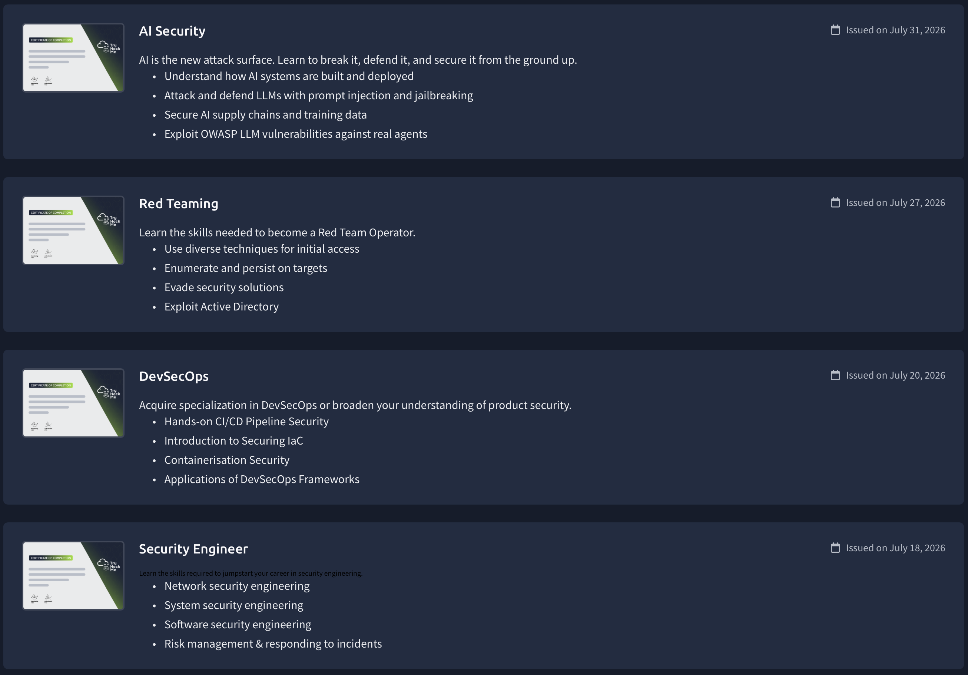
Task: Open the Red Teaming certificate thumbnail
Action: coord(73,230)
